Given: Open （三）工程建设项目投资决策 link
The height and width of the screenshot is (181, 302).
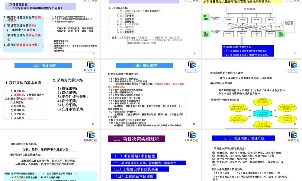Looking at the screenshot, I should click(140, 169).
